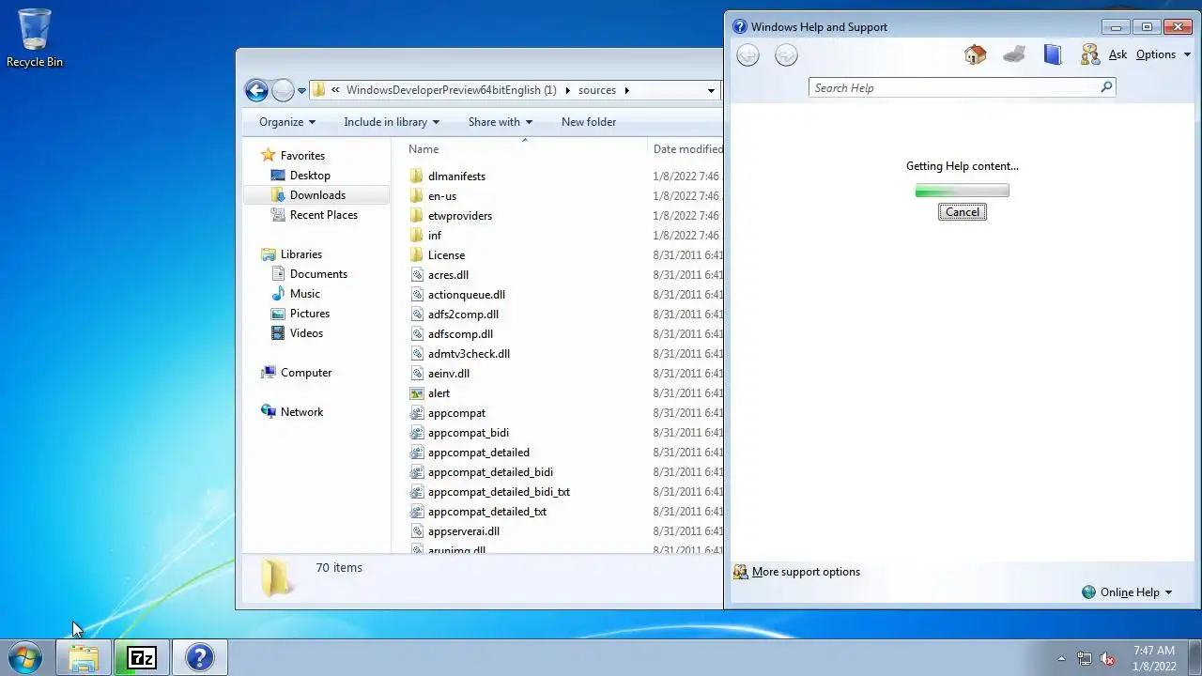Open the Recycle Bin icon
1202x676 pixels.
[35, 38]
